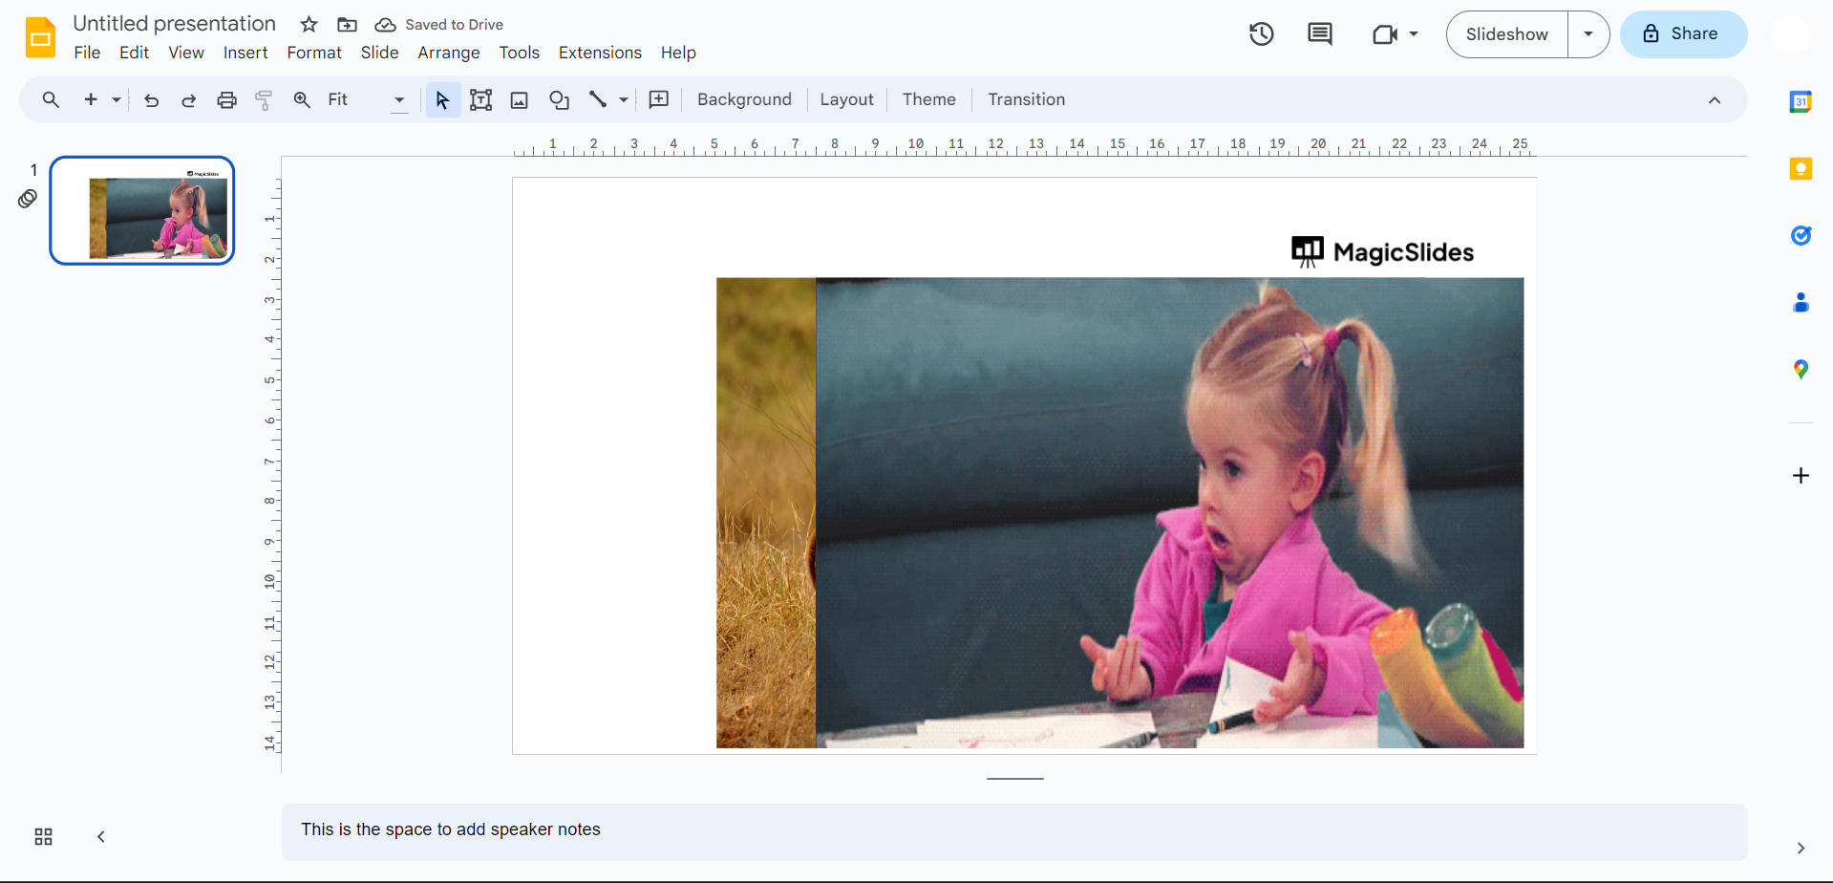Collapse the filmstrip panel arrow
Viewport: 1833px width, 883px height.
(101, 837)
